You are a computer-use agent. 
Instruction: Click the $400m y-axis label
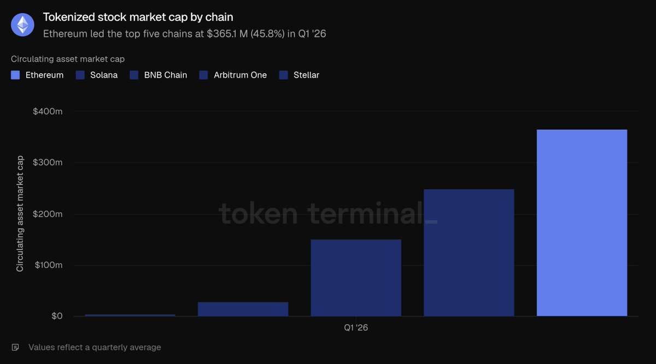click(48, 111)
